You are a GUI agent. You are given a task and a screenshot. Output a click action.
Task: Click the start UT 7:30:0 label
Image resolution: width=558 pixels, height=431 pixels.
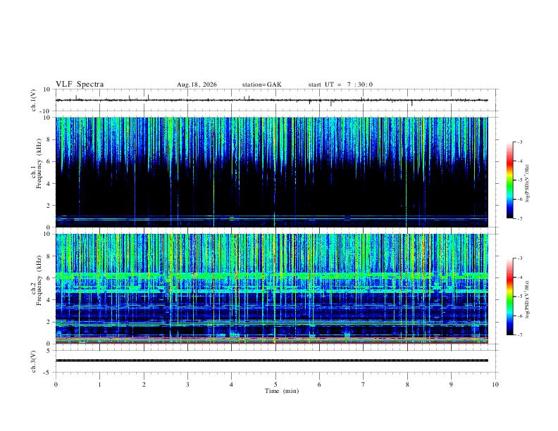(340, 85)
